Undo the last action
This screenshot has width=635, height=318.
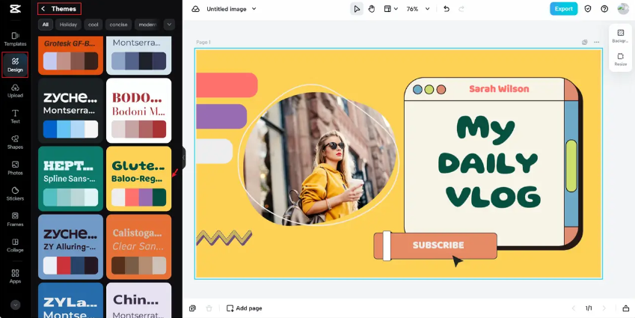[x=447, y=9]
